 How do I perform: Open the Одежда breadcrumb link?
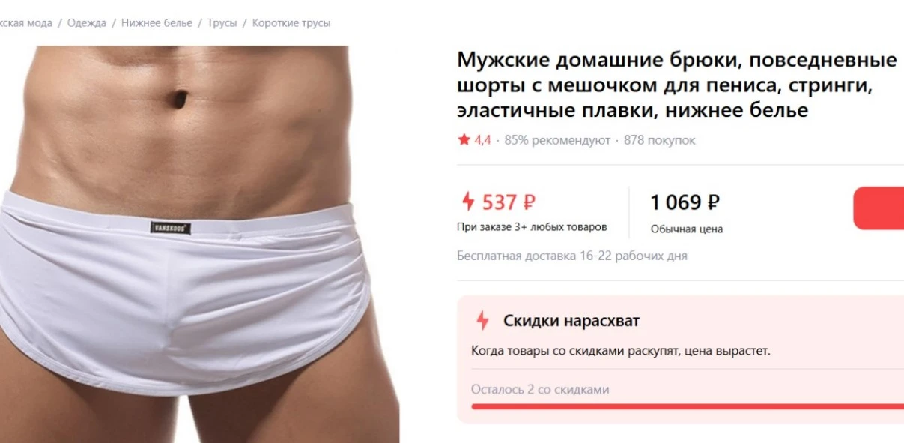86,23
